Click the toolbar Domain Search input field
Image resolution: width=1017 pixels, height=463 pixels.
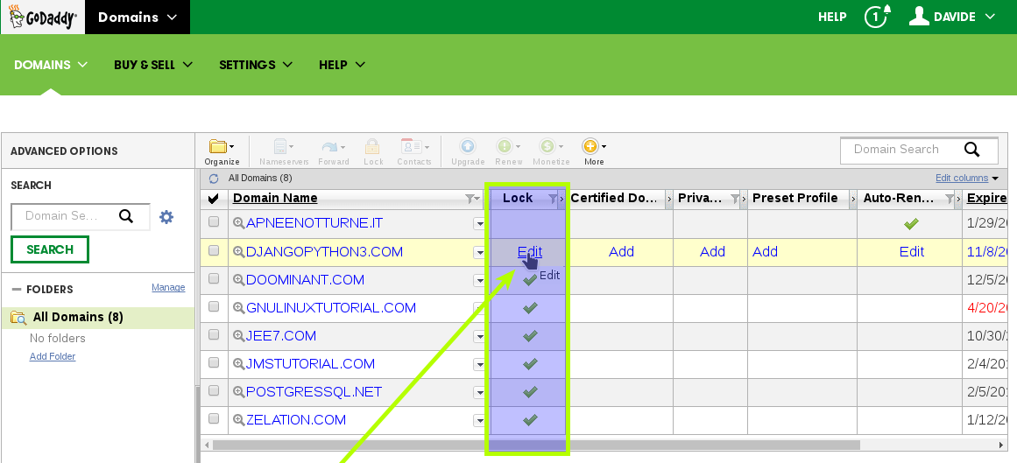point(900,150)
